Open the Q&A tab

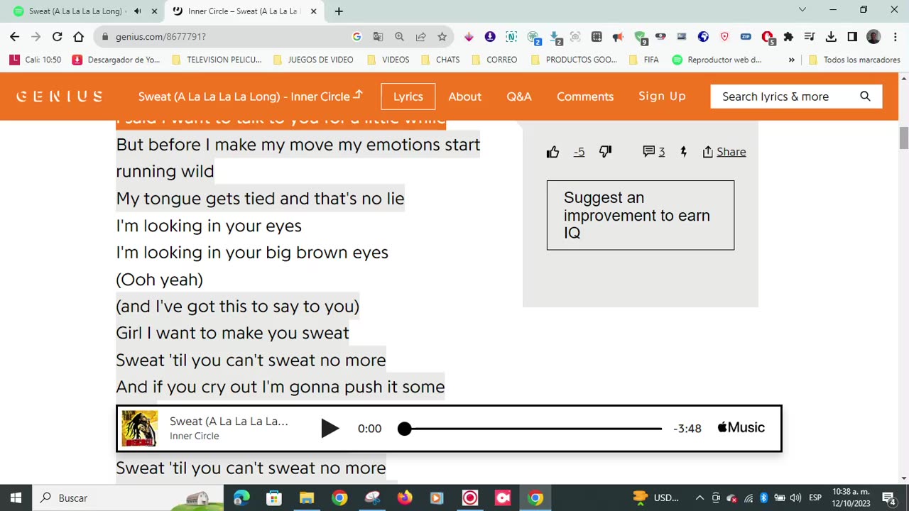point(519,97)
